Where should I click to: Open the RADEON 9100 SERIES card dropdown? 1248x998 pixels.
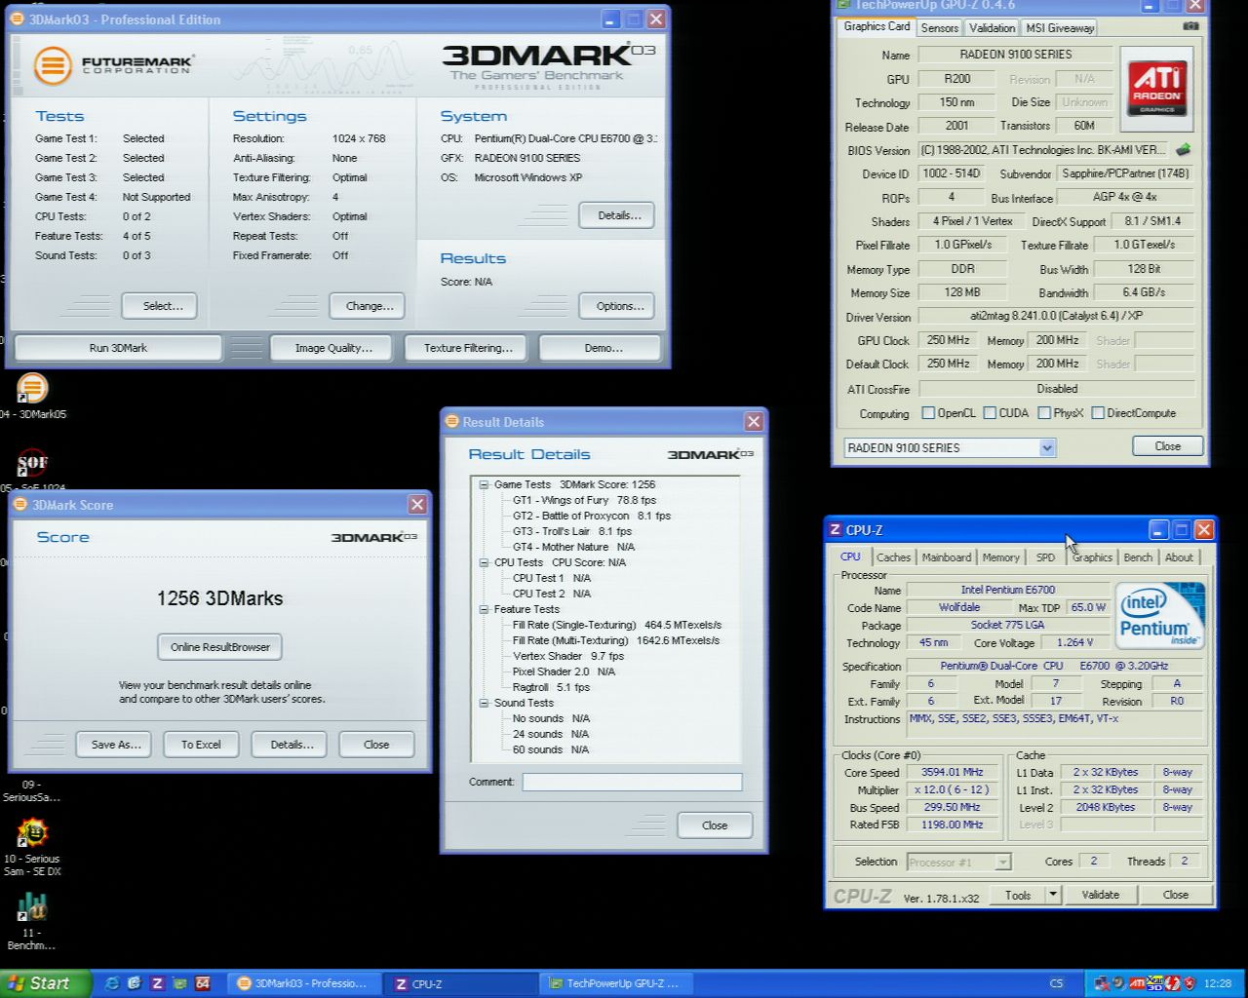1046,448
